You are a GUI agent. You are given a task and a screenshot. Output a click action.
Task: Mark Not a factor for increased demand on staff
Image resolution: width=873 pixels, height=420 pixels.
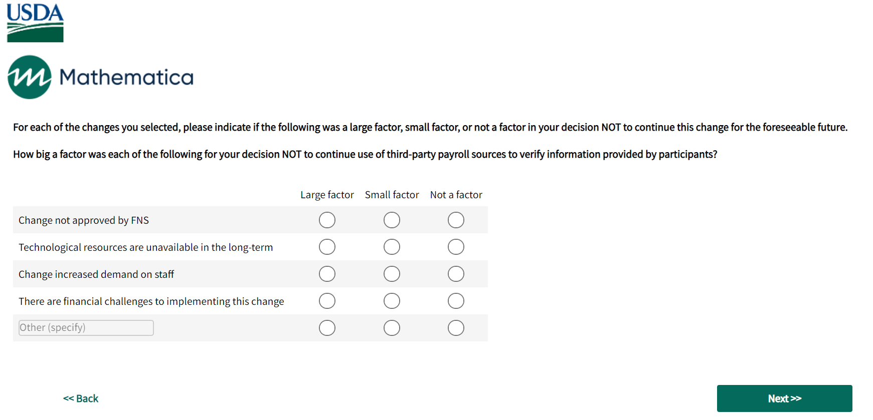click(456, 274)
